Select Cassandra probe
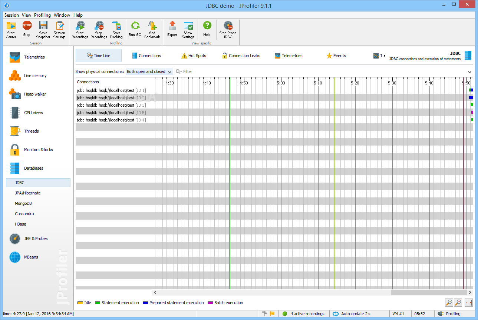478x320 pixels. [x=24, y=214]
